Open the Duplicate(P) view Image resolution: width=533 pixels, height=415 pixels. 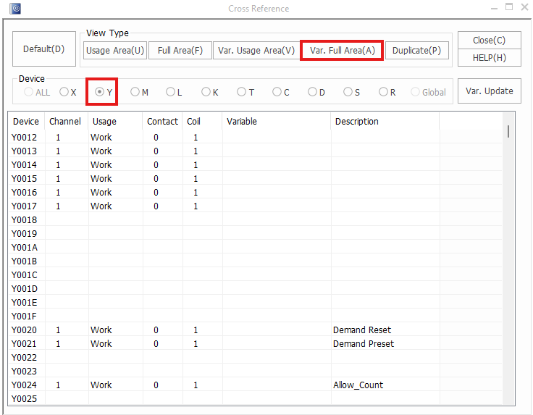click(416, 51)
